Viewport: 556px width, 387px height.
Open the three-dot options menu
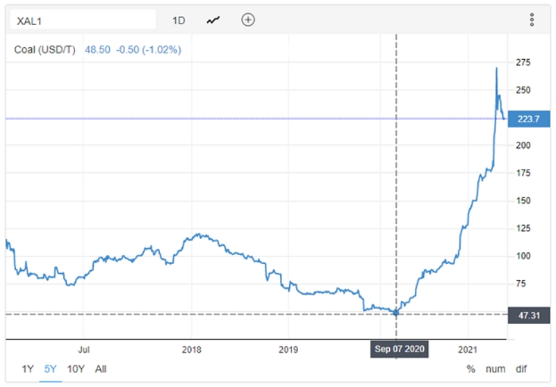coord(532,20)
